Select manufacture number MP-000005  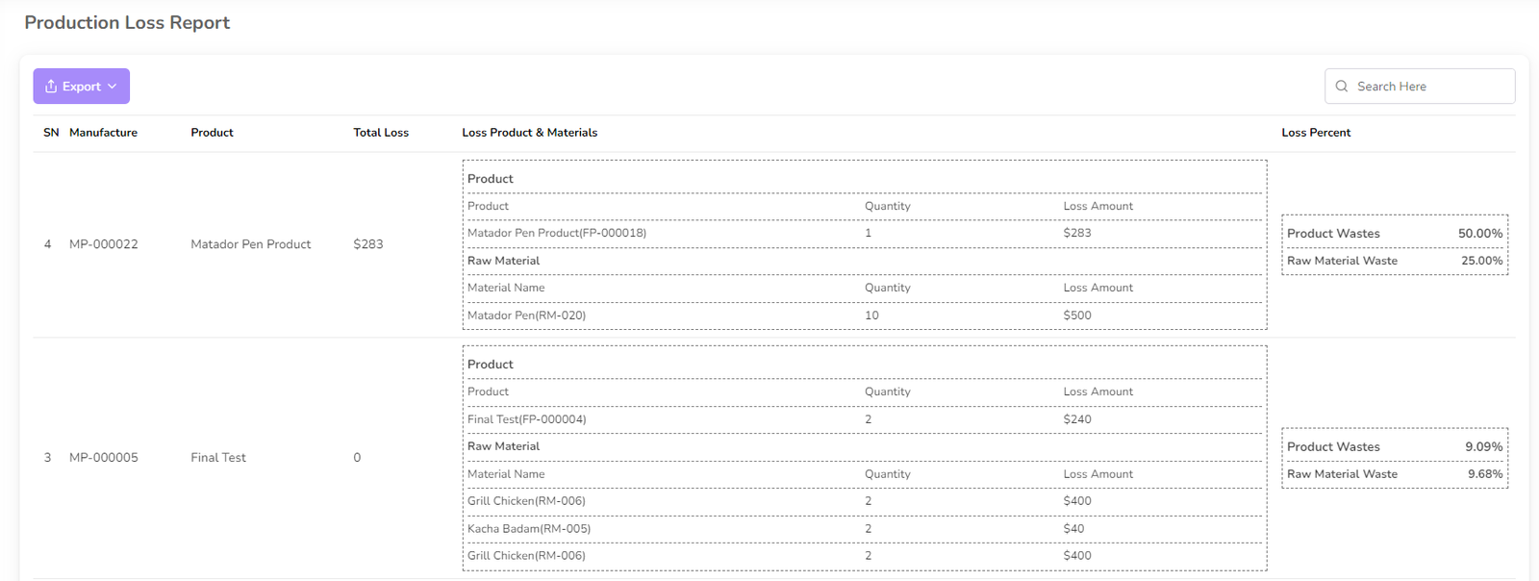pyautogui.click(x=104, y=458)
